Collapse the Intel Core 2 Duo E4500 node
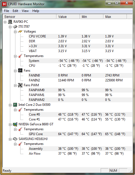Image resolution: width=135 pixels, height=175 pixels. tap(10, 105)
